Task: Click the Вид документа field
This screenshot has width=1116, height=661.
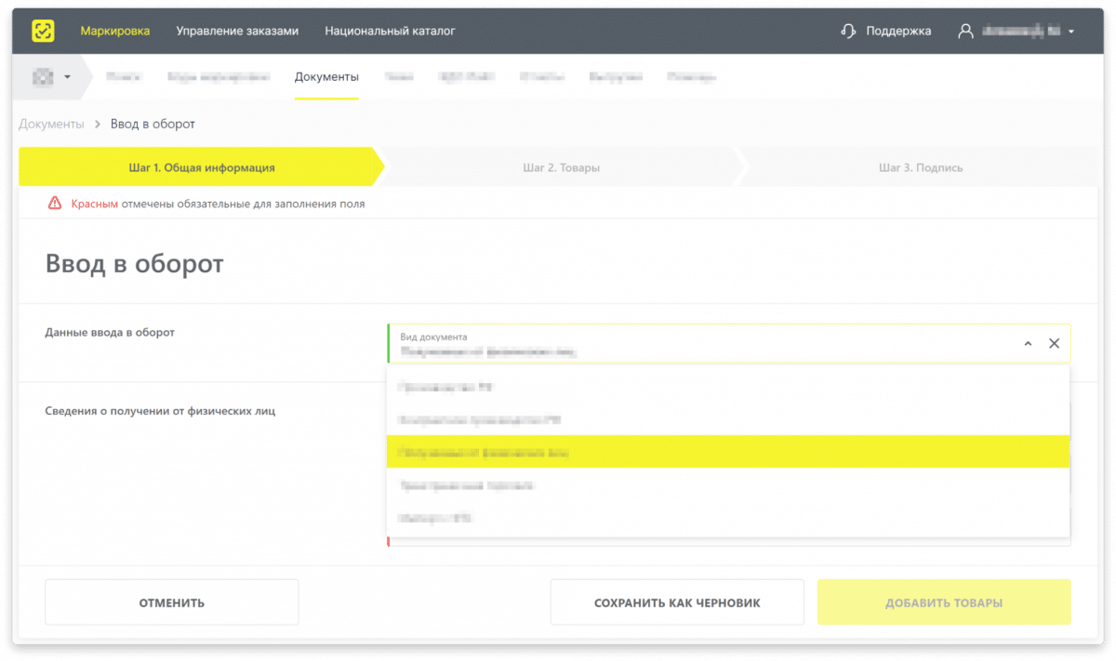Action: pyautogui.click(x=697, y=343)
